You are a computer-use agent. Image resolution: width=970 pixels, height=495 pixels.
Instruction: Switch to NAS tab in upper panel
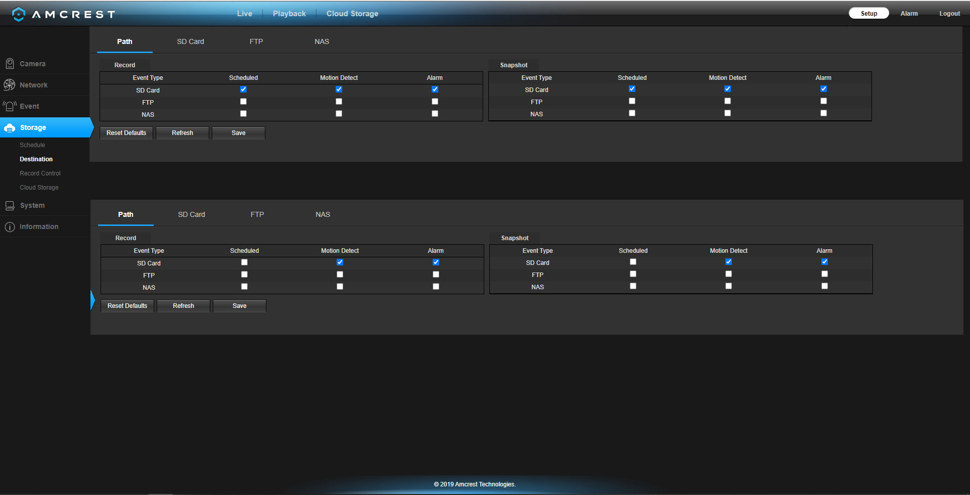(321, 41)
